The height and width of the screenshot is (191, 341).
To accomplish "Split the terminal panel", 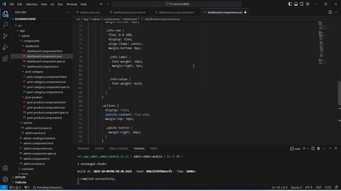I will point(313,149).
